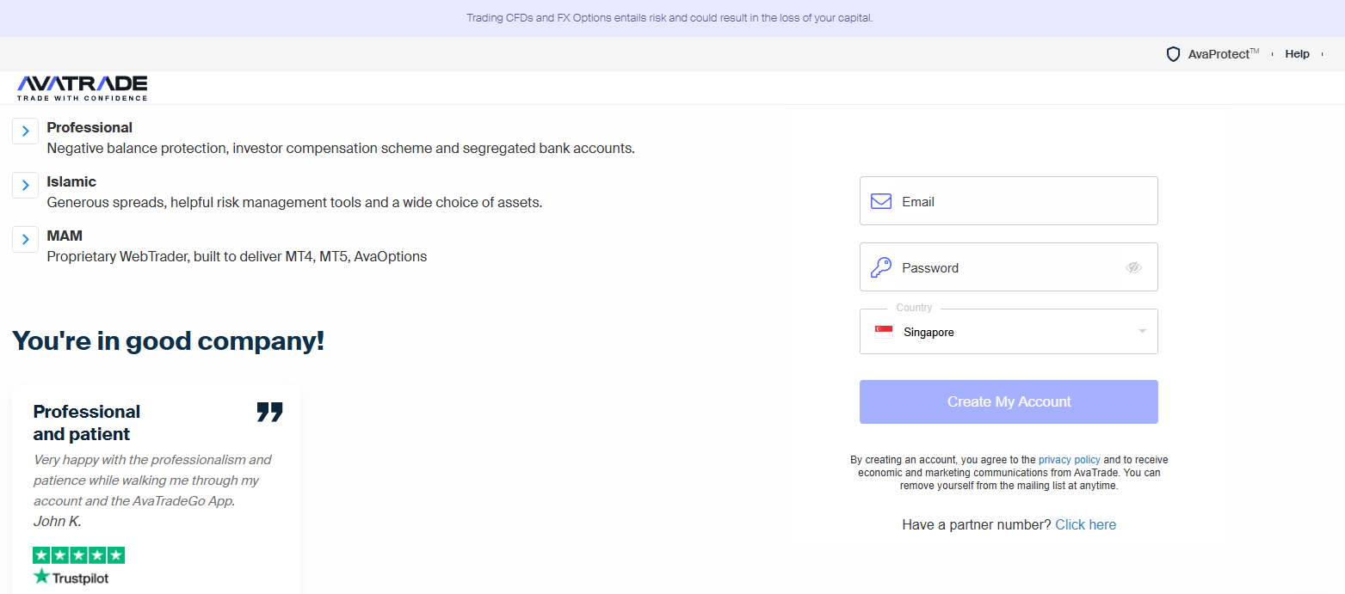Click the partner number 'Click here' link
The image size is (1345, 594).
coord(1085,524)
